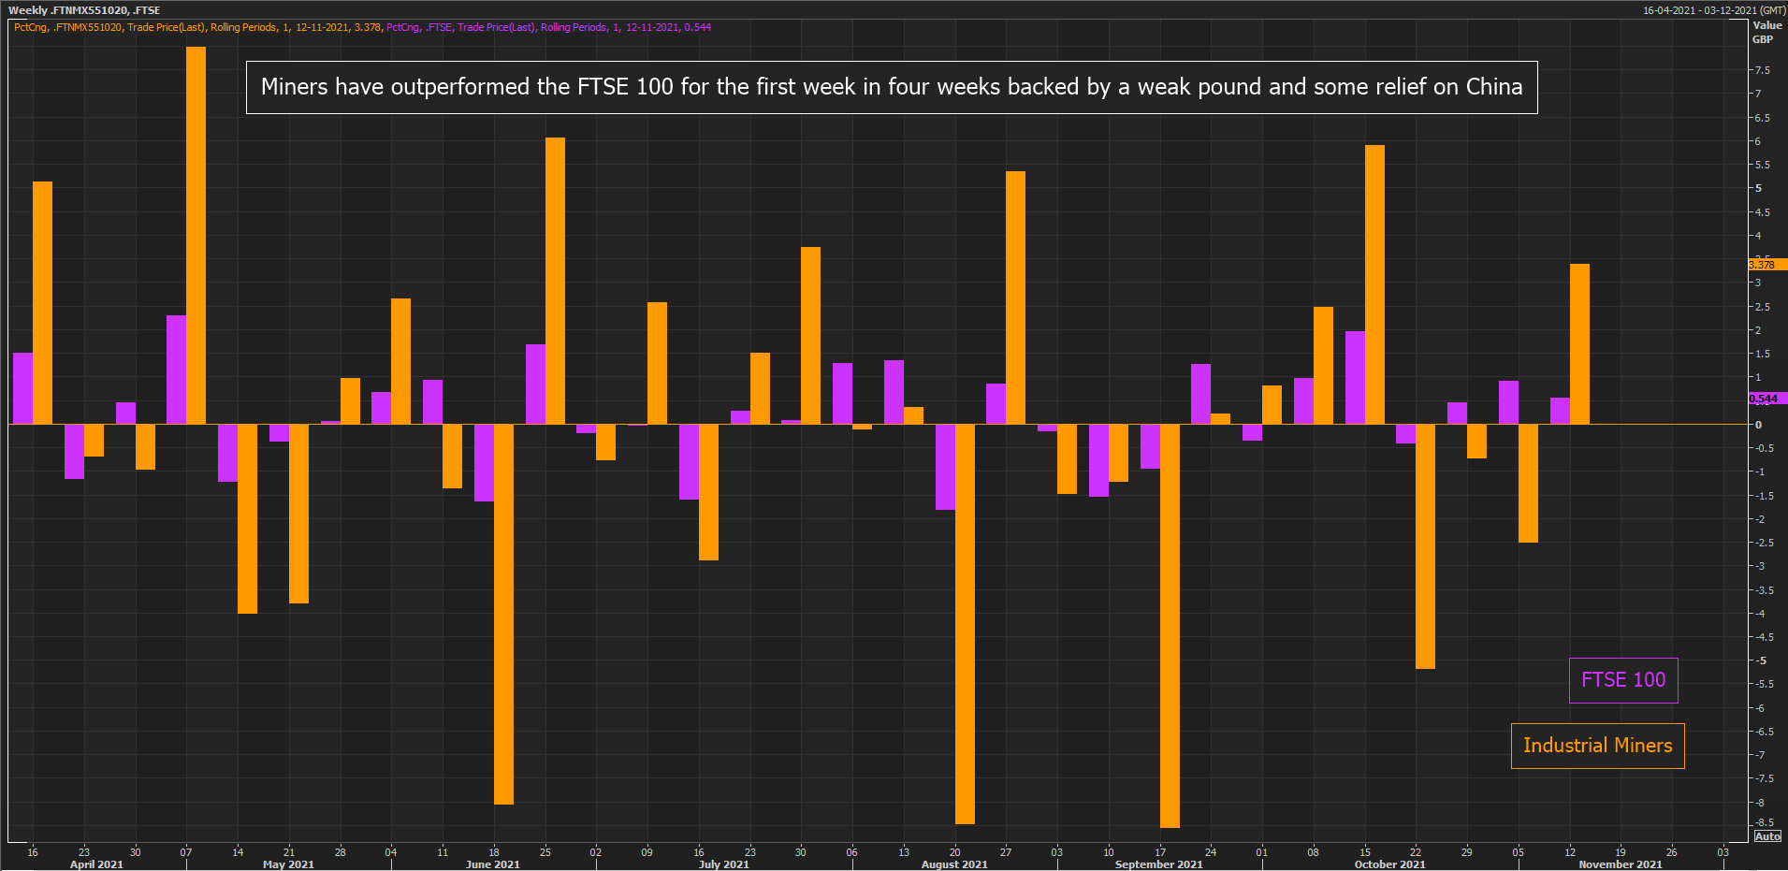Click the November 2021 axis label
This screenshot has height=871, width=1788.
click(x=1621, y=864)
